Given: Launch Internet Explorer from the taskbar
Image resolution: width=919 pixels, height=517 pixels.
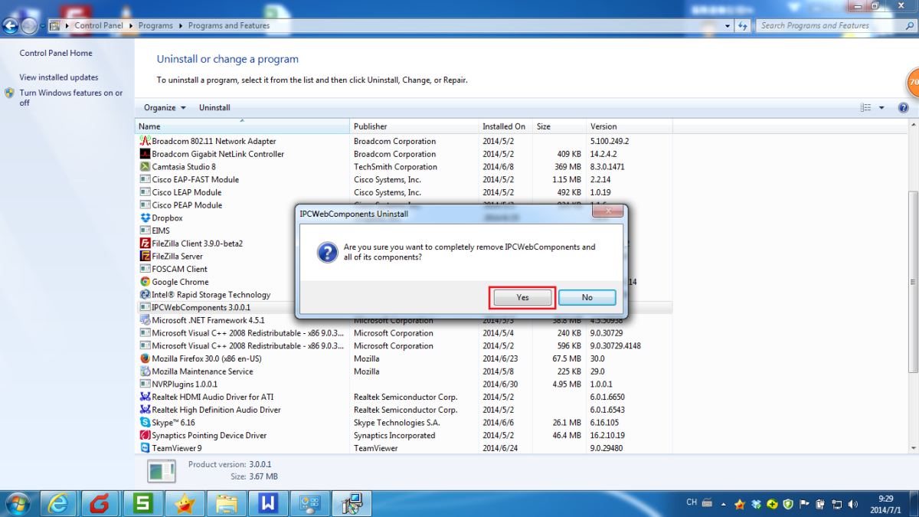Looking at the screenshot, I should point(58,503).
